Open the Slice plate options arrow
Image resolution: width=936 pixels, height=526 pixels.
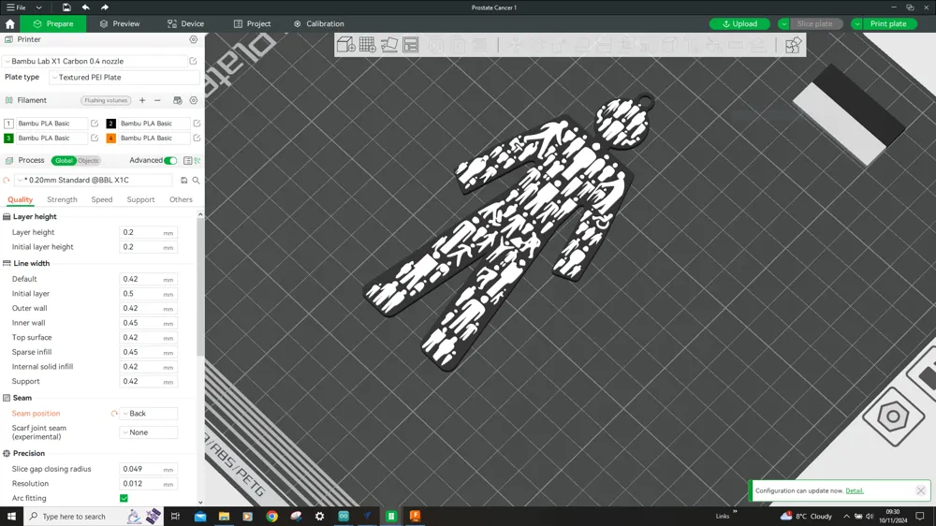[783, 24]
